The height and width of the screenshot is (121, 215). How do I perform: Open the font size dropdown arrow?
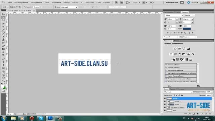click(x=177, y=19)
